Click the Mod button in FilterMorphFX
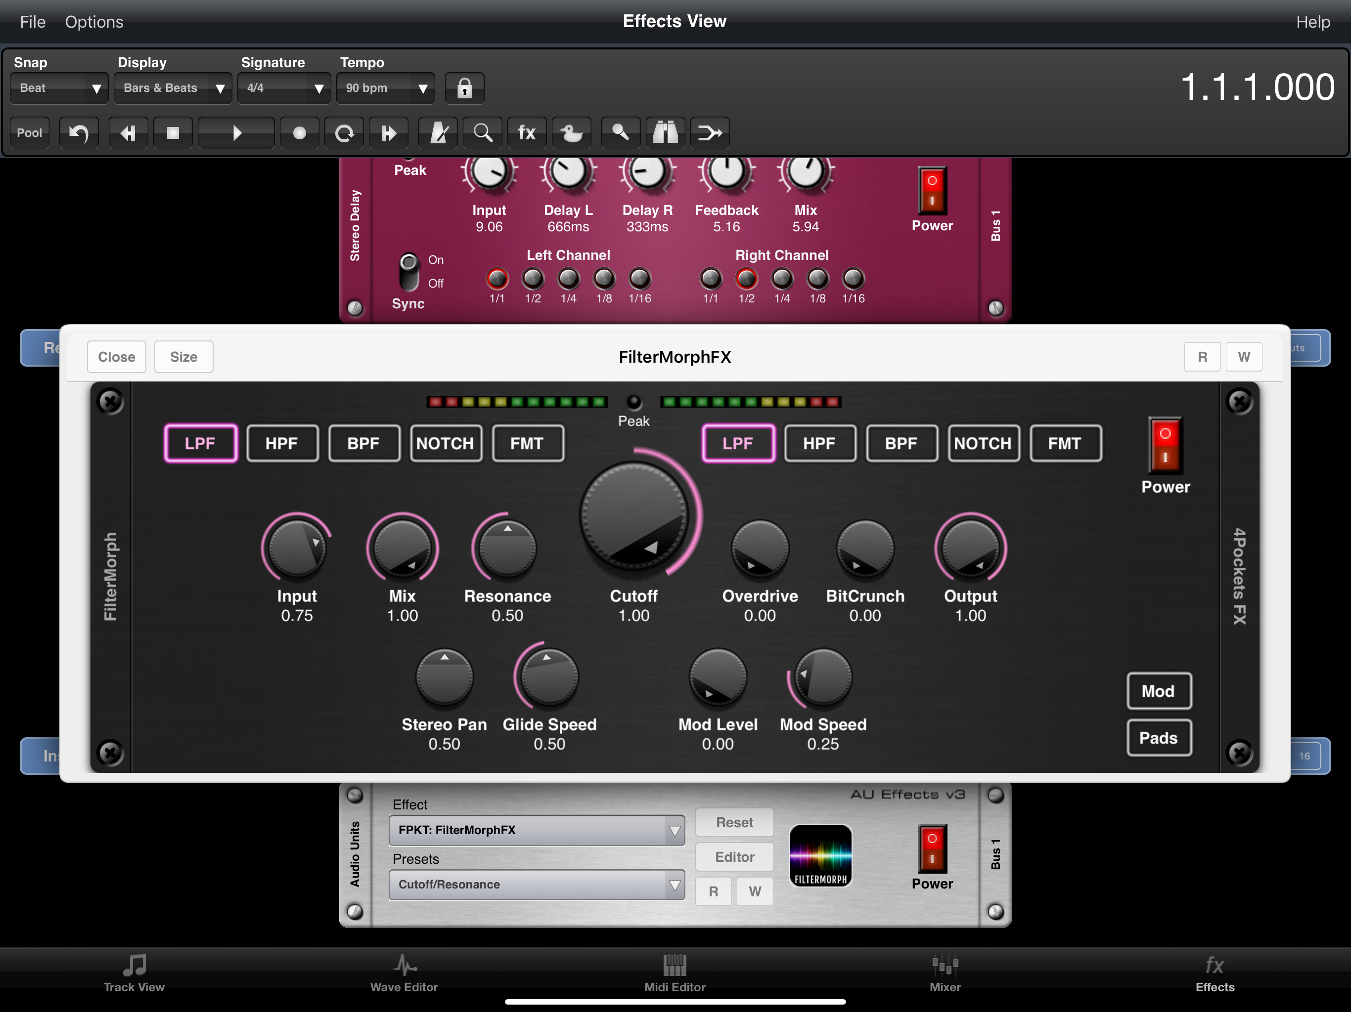This screenshot has height=1012, width=1351. (1159, 691)
